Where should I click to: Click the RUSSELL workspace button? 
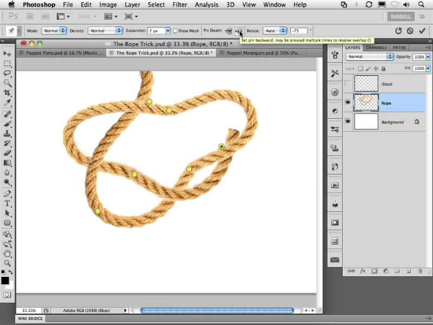(x=401, y=17)
